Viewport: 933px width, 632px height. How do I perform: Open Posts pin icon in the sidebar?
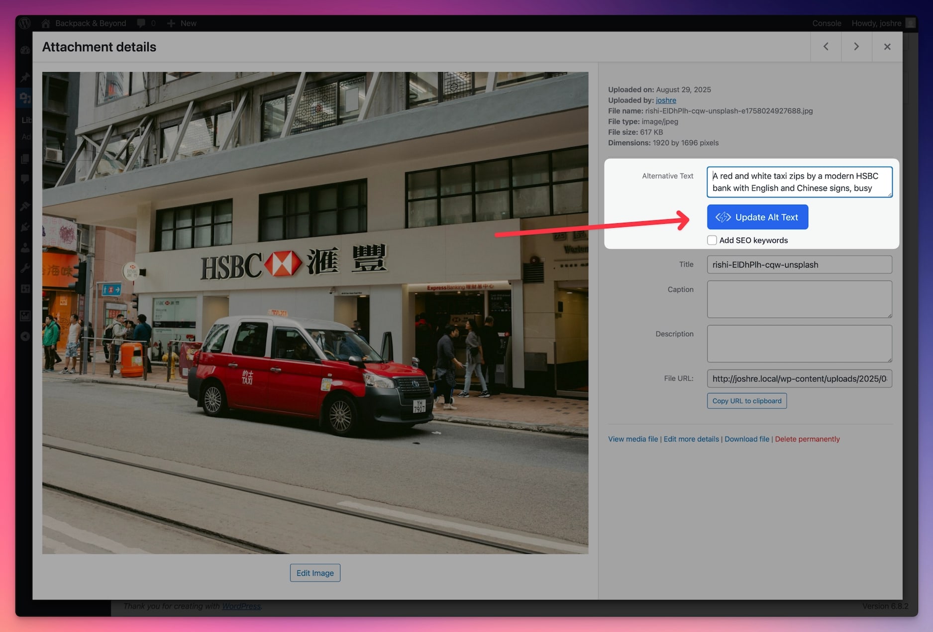25,77
